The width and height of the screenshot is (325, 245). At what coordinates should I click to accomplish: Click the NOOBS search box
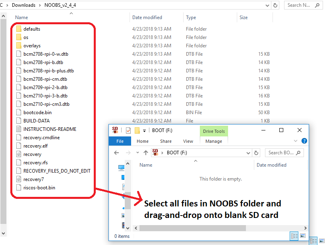(303, 5)
